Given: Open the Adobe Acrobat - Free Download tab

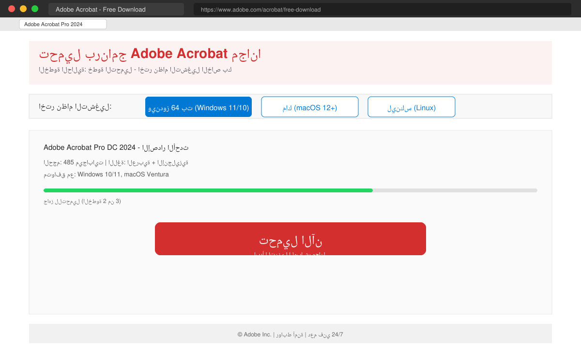Looking at the screenshot, I should (116, 9).
